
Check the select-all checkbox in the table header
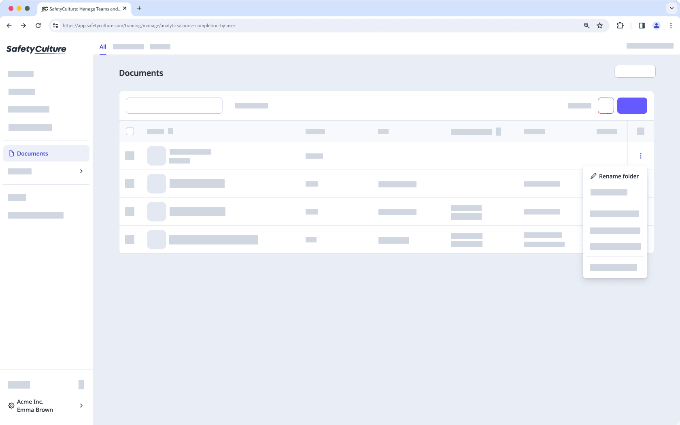point(130,131)
